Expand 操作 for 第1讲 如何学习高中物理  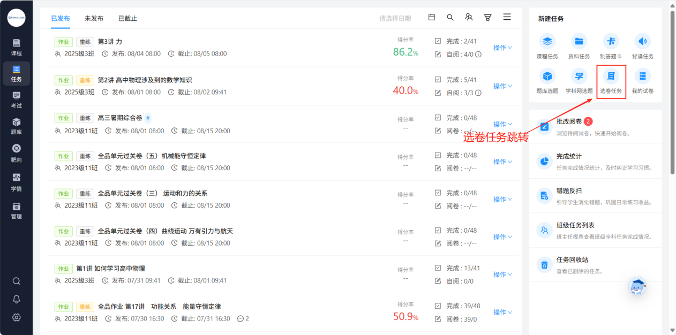[x=502, y=275]
